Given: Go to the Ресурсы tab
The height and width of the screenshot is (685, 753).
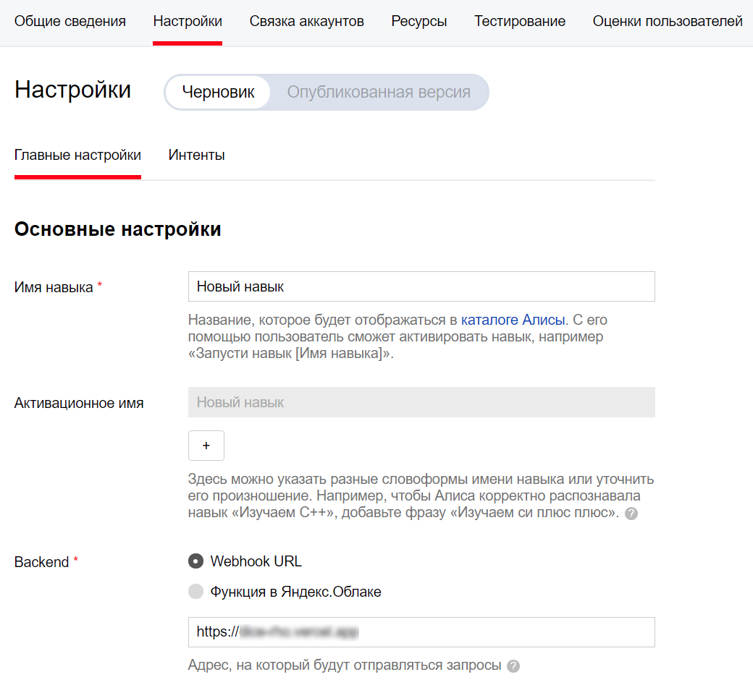Looking at the screenshot, I should point(418,21).
